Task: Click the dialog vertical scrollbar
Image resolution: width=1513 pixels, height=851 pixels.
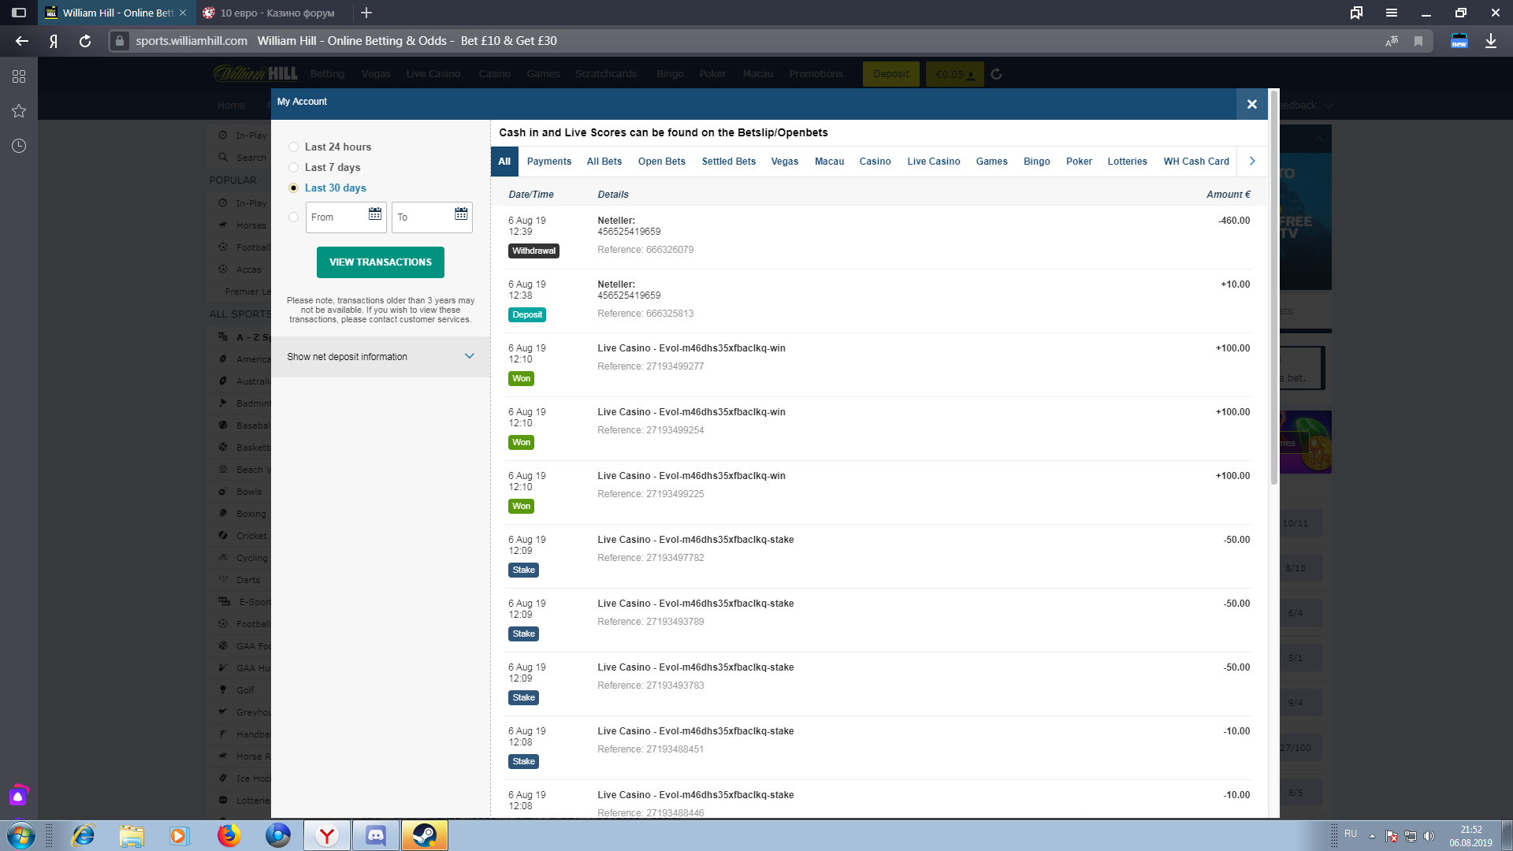Action: coord(1273,288)
